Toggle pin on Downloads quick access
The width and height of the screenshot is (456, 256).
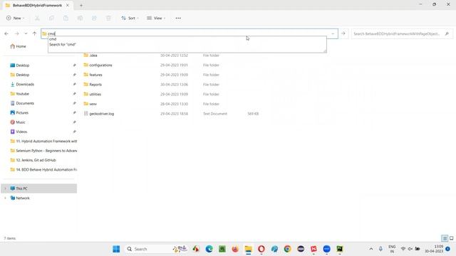74,84
